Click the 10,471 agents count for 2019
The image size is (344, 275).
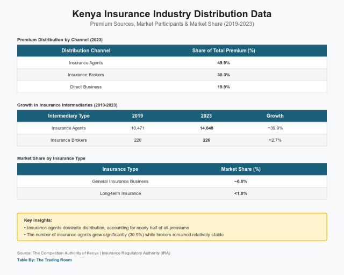coord(138,128)
